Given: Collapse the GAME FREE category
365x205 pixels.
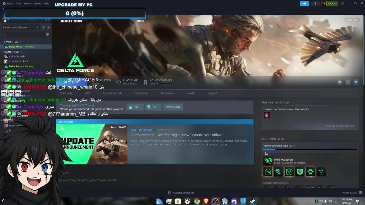Looking at the screenshot, I should (x=11, y=52).
